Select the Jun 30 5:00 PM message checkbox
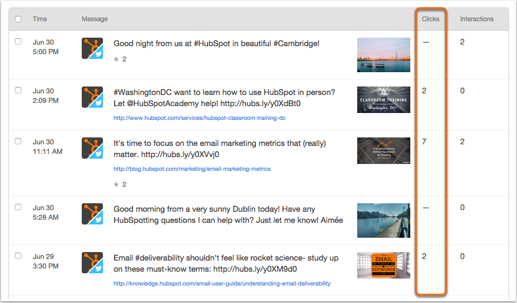This screenshot has width=517, height=303. tap(18, 41)
